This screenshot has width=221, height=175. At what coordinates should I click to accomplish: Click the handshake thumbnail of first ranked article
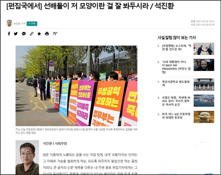204,49
